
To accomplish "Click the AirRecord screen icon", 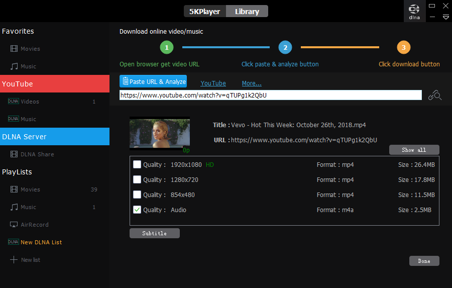I will 14,225.
